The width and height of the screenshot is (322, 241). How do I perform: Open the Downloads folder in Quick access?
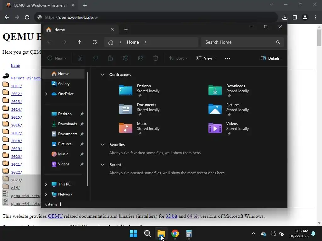pyautogui.click(x=229, y=90)
